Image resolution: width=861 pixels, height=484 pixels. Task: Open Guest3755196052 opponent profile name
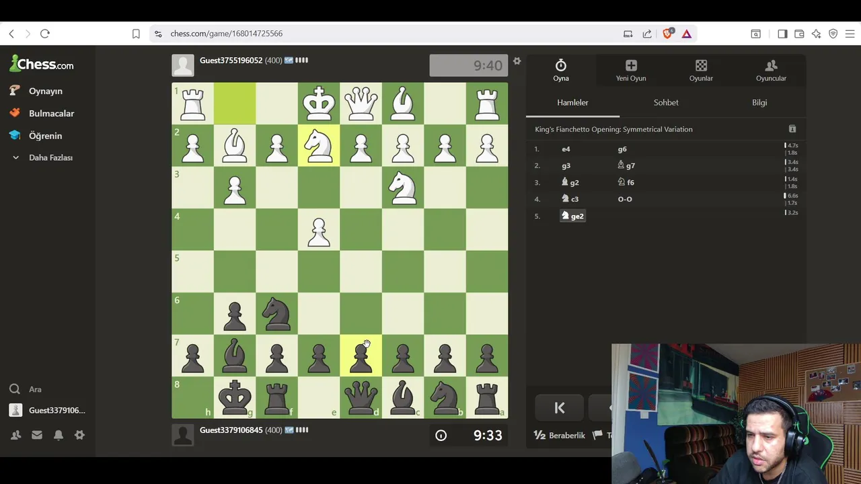tap(231, 61)
